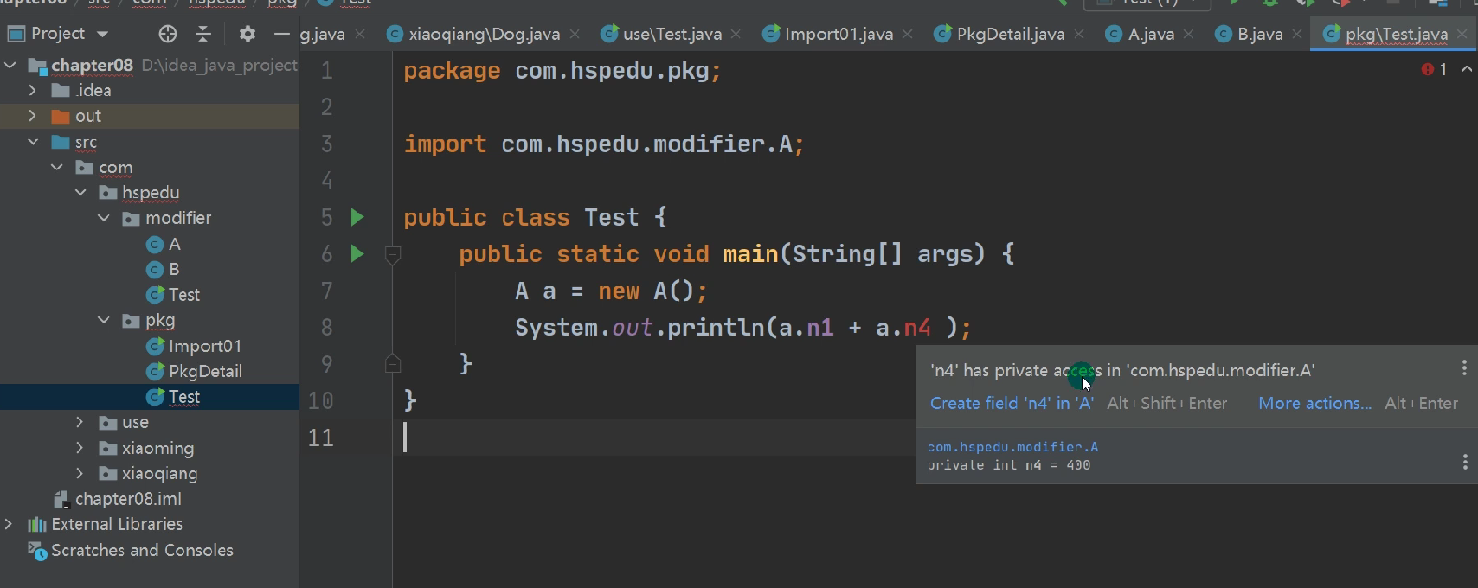Open the Project view dropdown arrow

[102, 35]
